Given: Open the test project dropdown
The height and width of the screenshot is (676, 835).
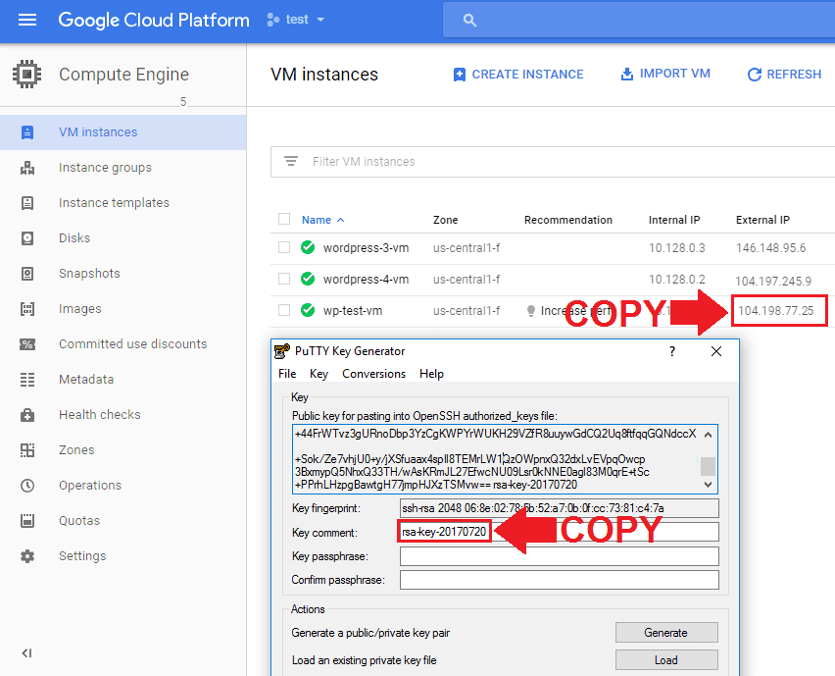Looking at the screenshot, I should (x=296, y=20).
